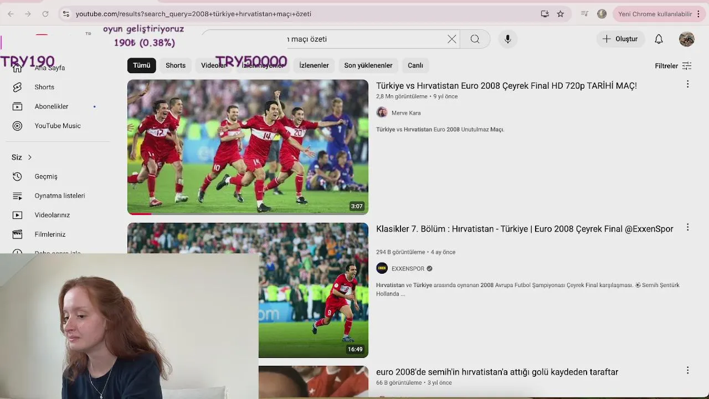Select the Tümü filter chip
The width and height of the screenshot is (709, 399).
coord(141,65)
